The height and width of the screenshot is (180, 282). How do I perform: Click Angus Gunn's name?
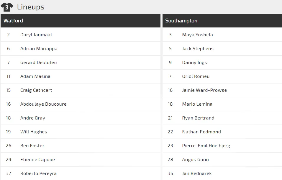[x=195, y=160]
